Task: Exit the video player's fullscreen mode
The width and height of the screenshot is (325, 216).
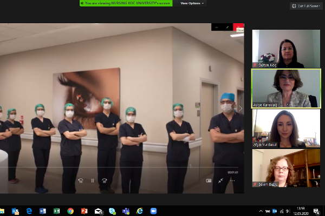Action: [221, 181]
